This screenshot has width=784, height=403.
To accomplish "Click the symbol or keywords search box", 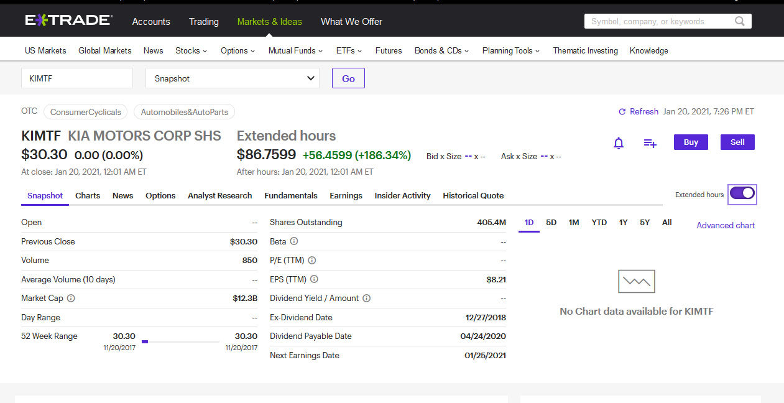I will tap(668, 21).
